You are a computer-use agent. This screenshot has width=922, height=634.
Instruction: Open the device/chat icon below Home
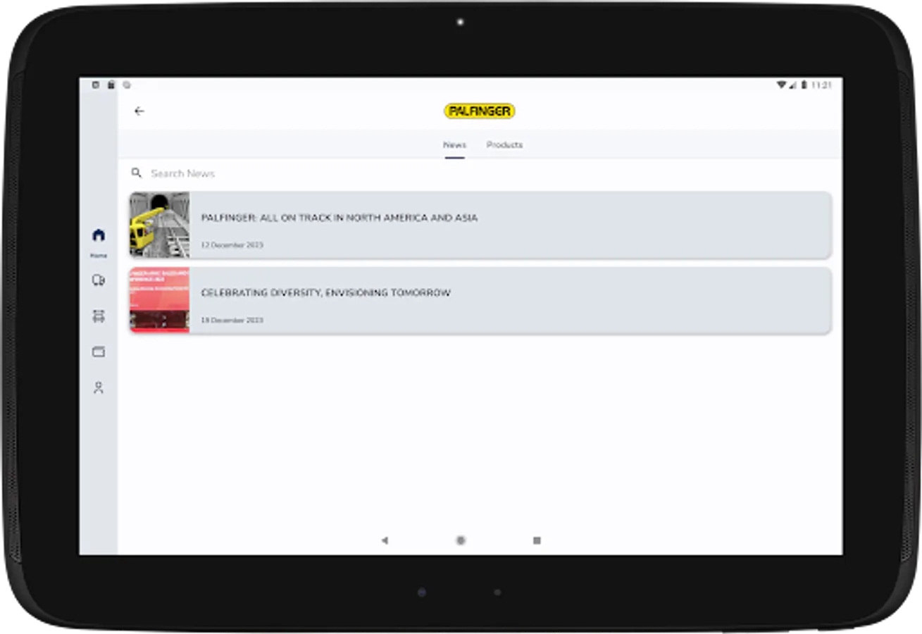[x=99, y=280]
